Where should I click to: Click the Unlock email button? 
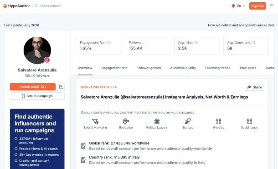pyautogui.click(x=33, y=87)
